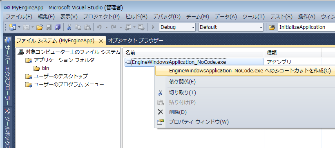Click the アセンブリ type cell
The height and width of the screenshot is (148, 335).
tap(279, 62)
